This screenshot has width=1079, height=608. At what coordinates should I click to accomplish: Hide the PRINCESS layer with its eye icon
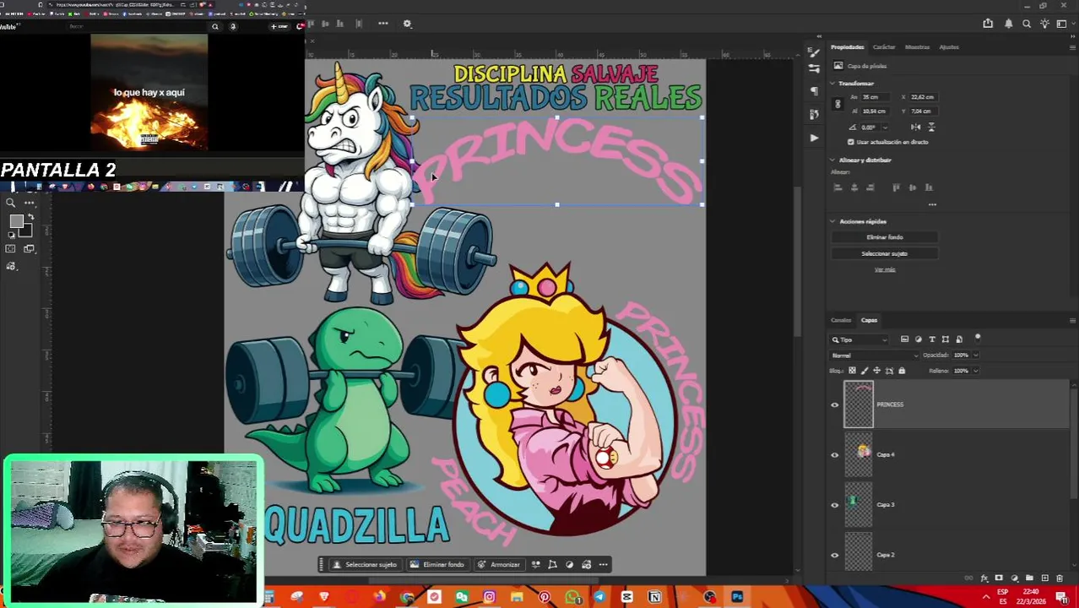click(835, 404)
